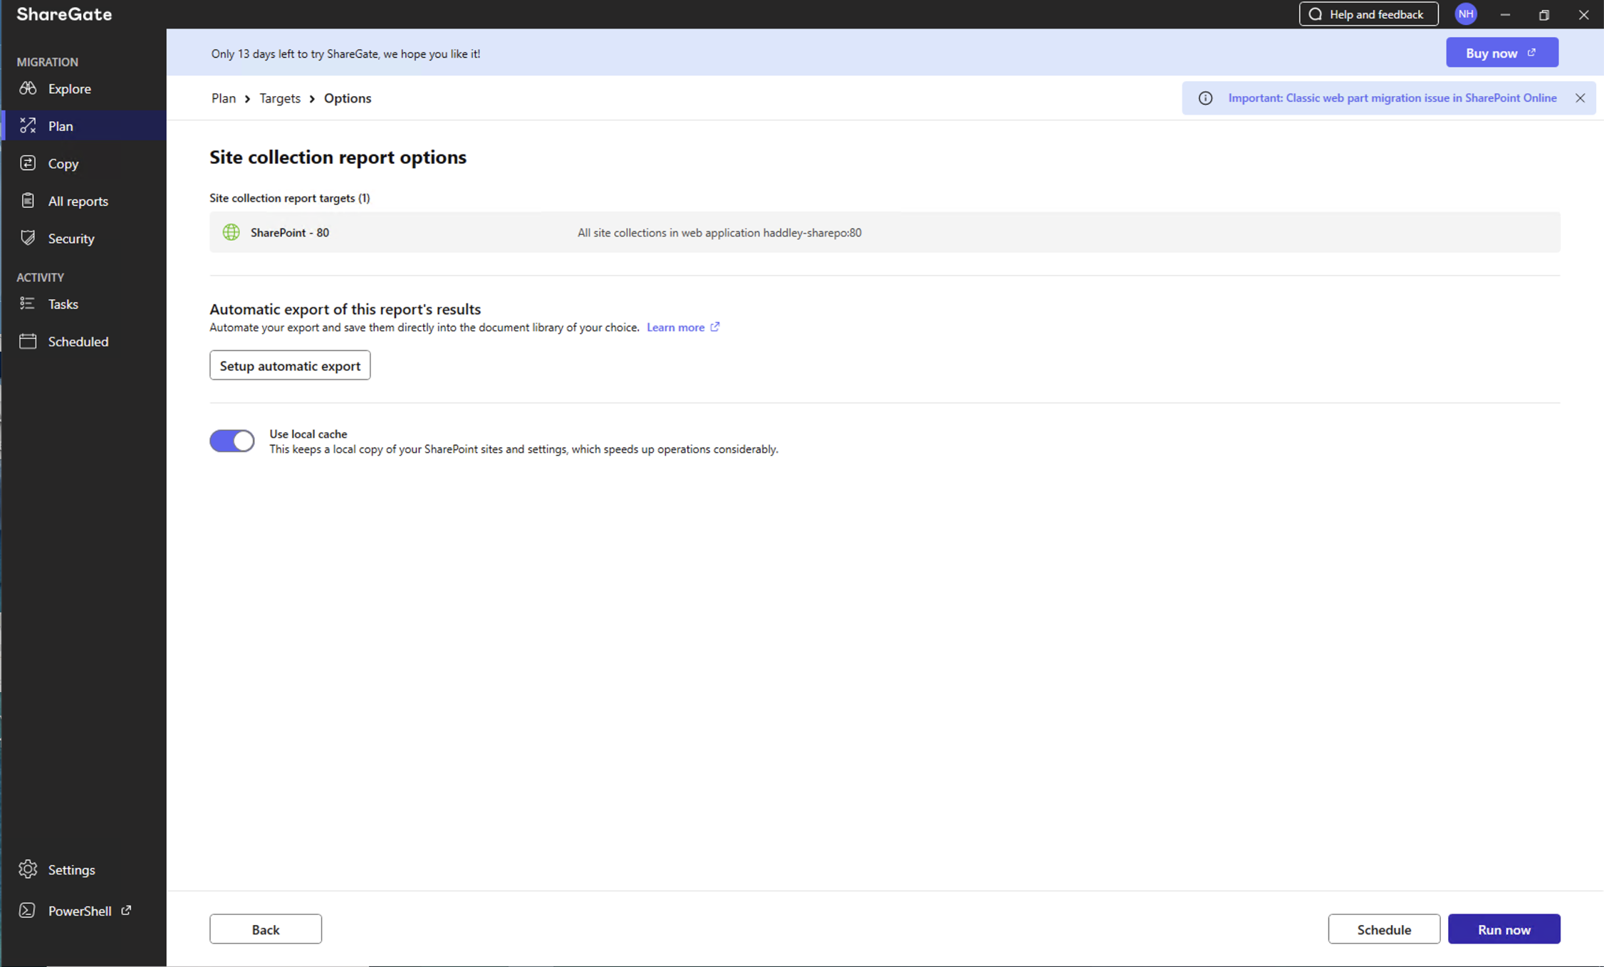Click the NH user avatar
Screen dimensions: 1604x967
coord(1466,14)
